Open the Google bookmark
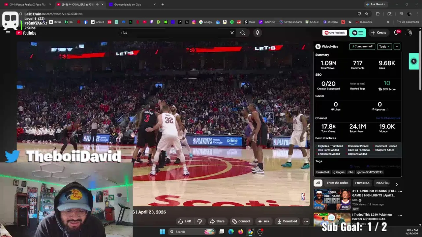This screenshot has width=422, height=237. click(206, 22)
